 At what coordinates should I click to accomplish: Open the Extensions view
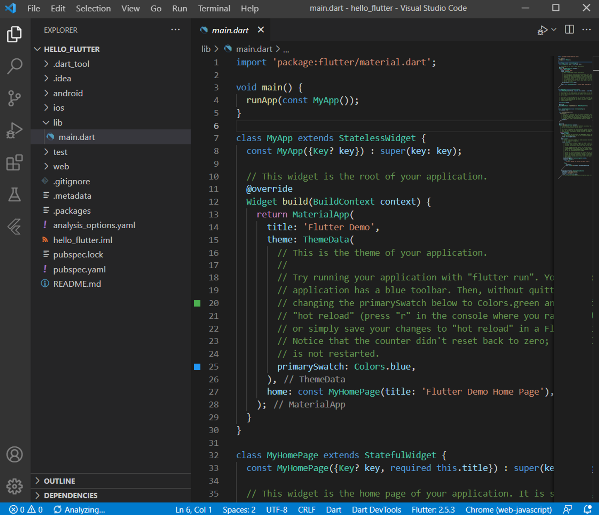point(14,163)
